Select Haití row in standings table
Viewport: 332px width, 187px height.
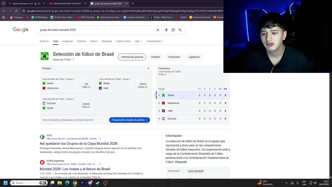click(193, 111)
